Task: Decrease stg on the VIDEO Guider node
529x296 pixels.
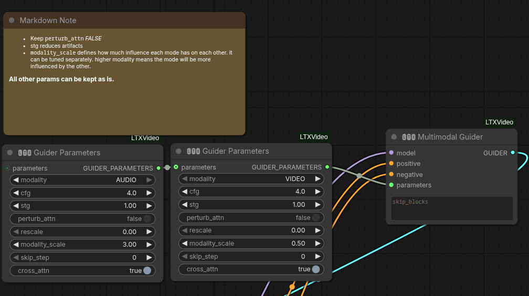Action: tap(184, 205)
